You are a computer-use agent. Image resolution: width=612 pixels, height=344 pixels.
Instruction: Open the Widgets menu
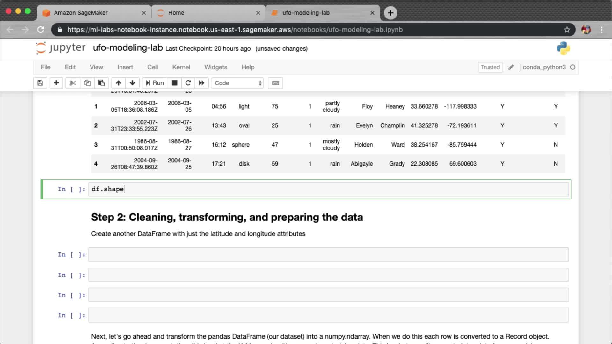pyautogui.click(x=215, y=67)
